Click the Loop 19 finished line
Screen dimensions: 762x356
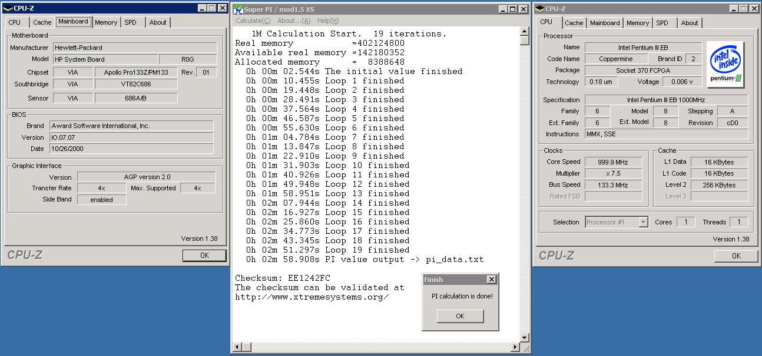327,250
